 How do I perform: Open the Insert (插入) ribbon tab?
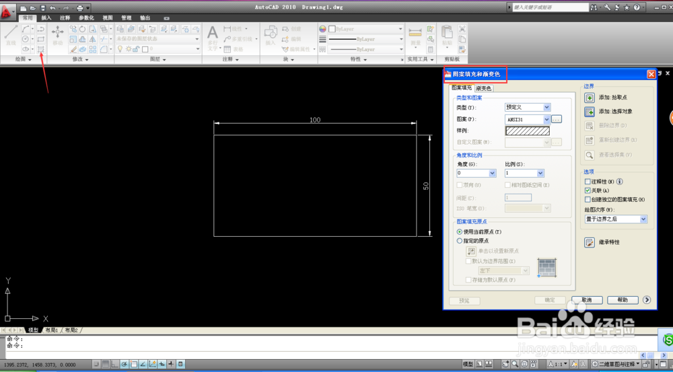click(x=46, y=18)
